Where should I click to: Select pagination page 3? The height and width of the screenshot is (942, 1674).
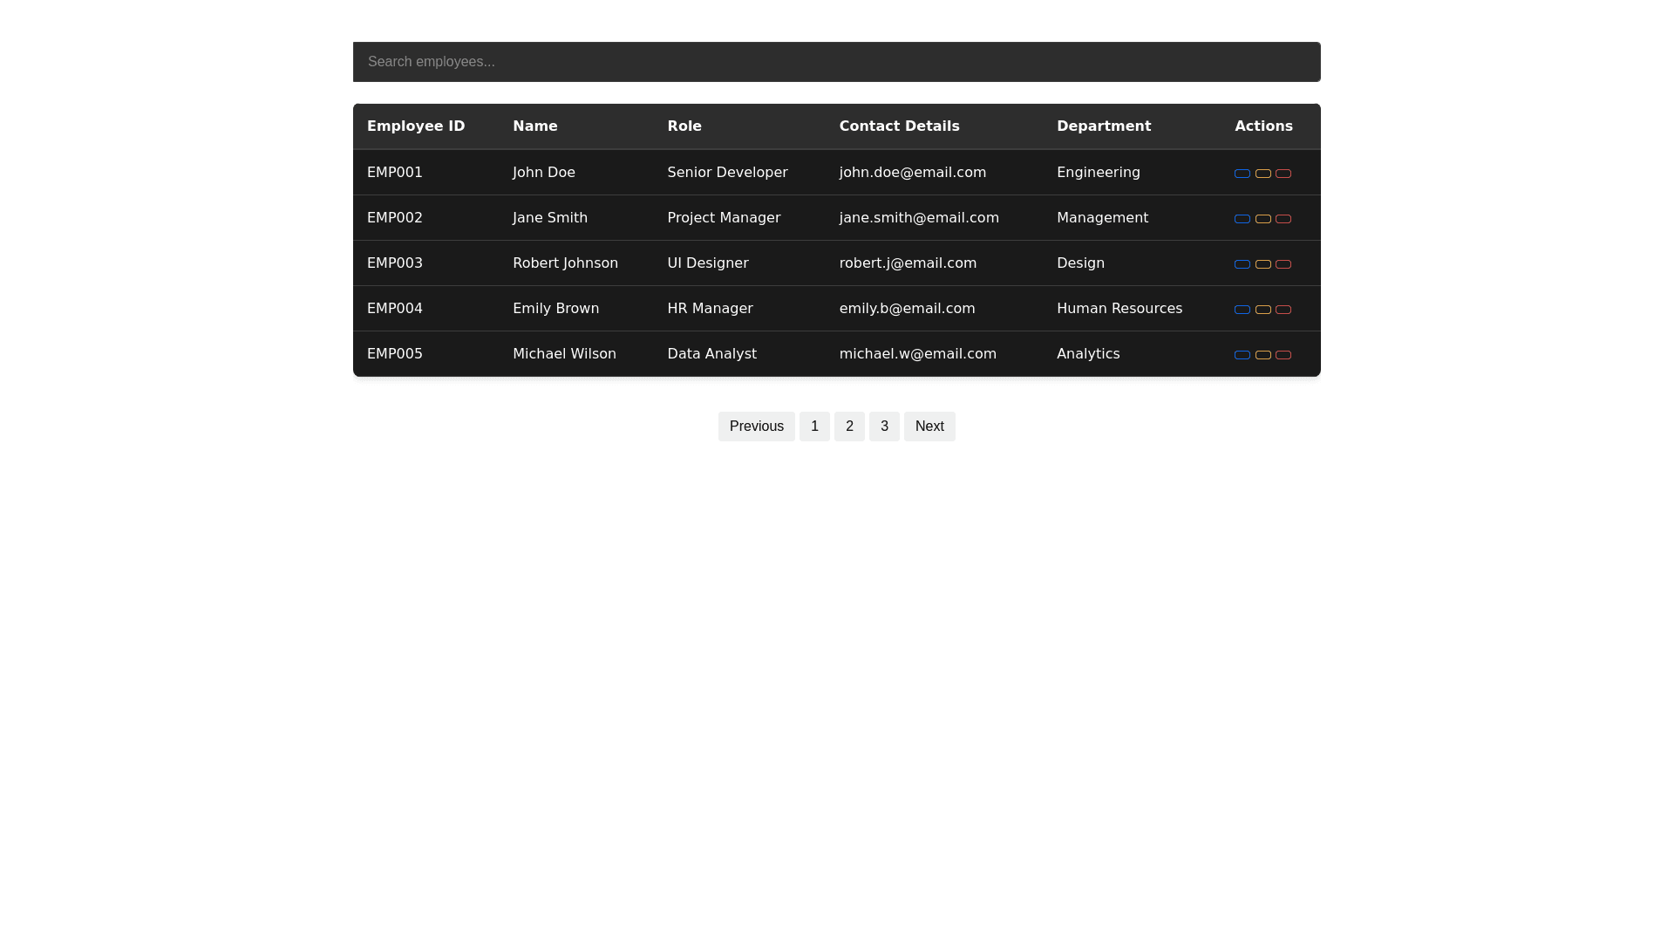[884, 427]
